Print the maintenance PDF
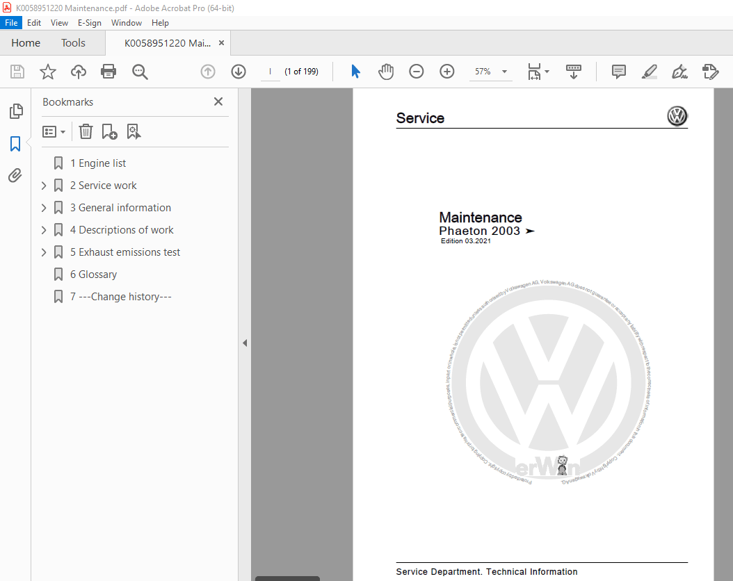This screenshot has width=733, height=581. coord(108,71)
